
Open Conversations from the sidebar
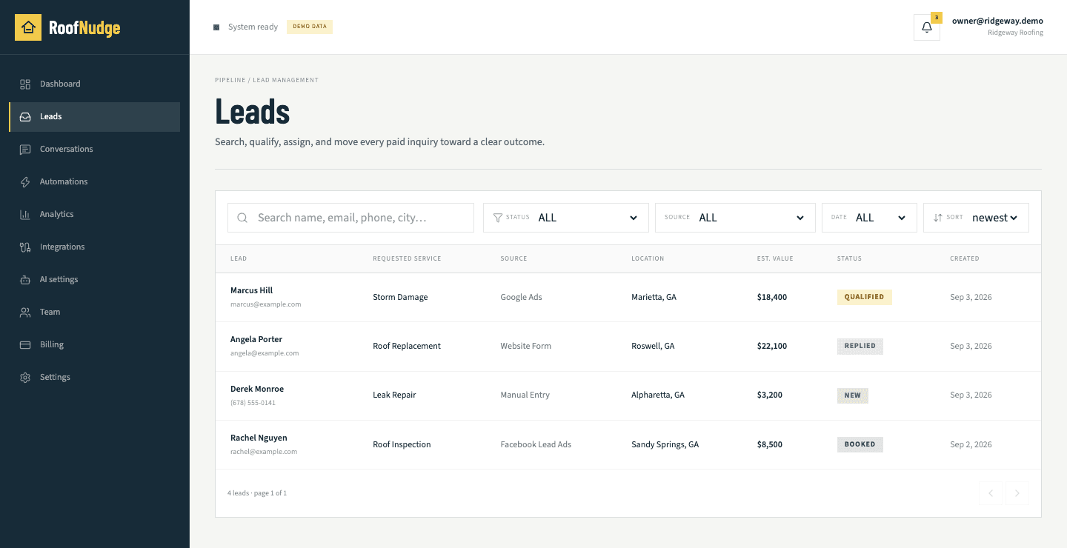click(95, 150)
